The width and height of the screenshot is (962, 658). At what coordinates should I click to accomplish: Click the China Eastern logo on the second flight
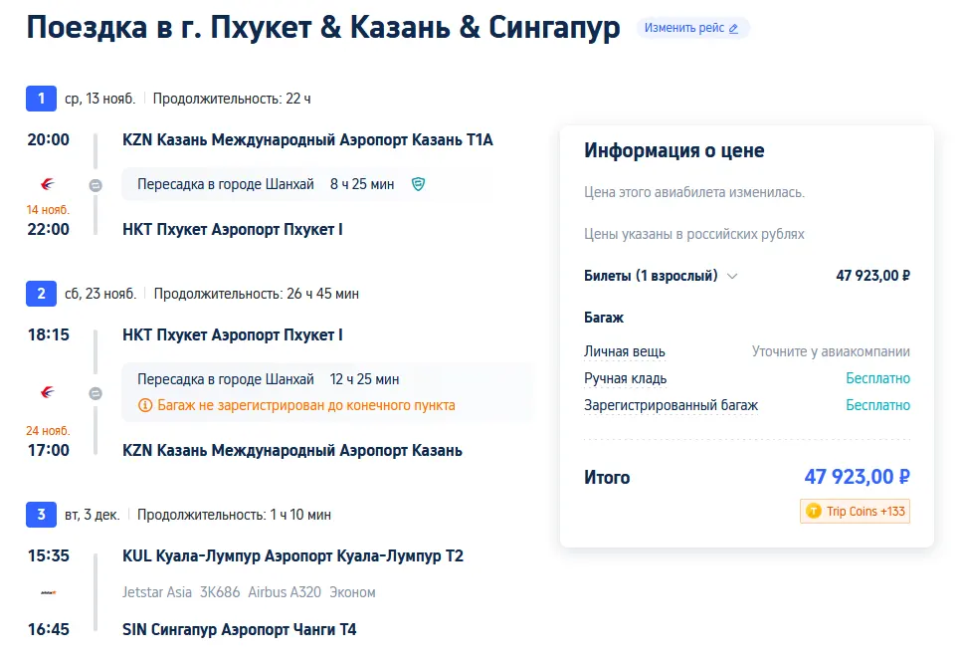(x=48, y=392)
